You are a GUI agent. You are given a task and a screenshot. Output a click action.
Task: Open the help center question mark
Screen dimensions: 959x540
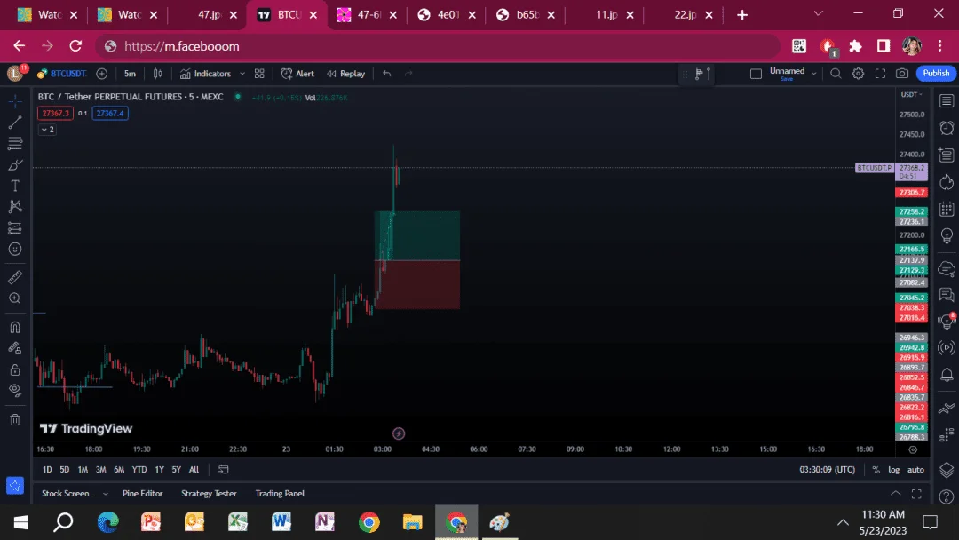(947, 496)
